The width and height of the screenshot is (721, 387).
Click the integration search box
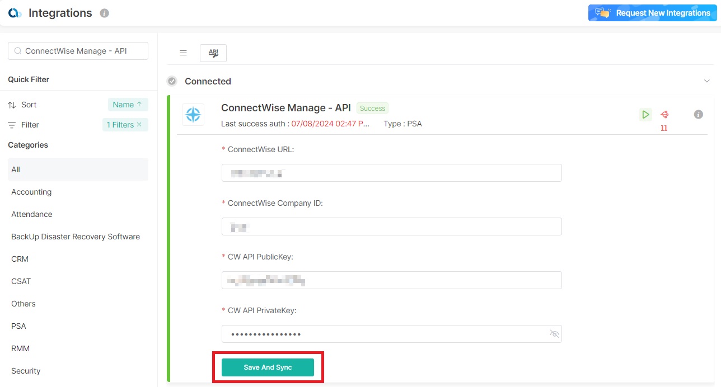pos(78,51)
